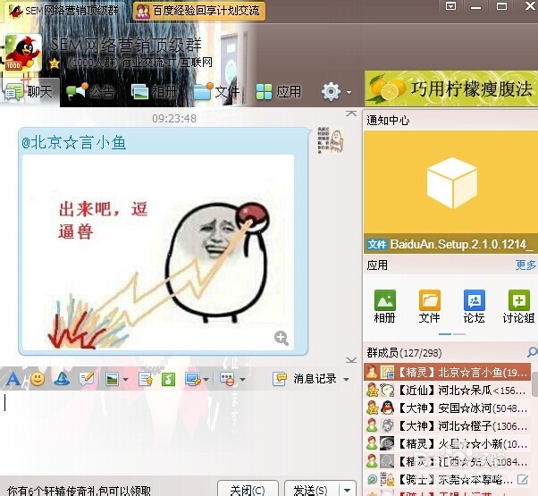Select member 【近仙】河北☆呆瓜
538x496 pixels.
(x=448, y=390)
